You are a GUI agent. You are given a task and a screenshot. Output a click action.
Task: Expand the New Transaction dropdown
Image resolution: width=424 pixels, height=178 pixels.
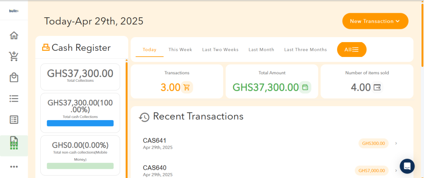tap(375, 21)
